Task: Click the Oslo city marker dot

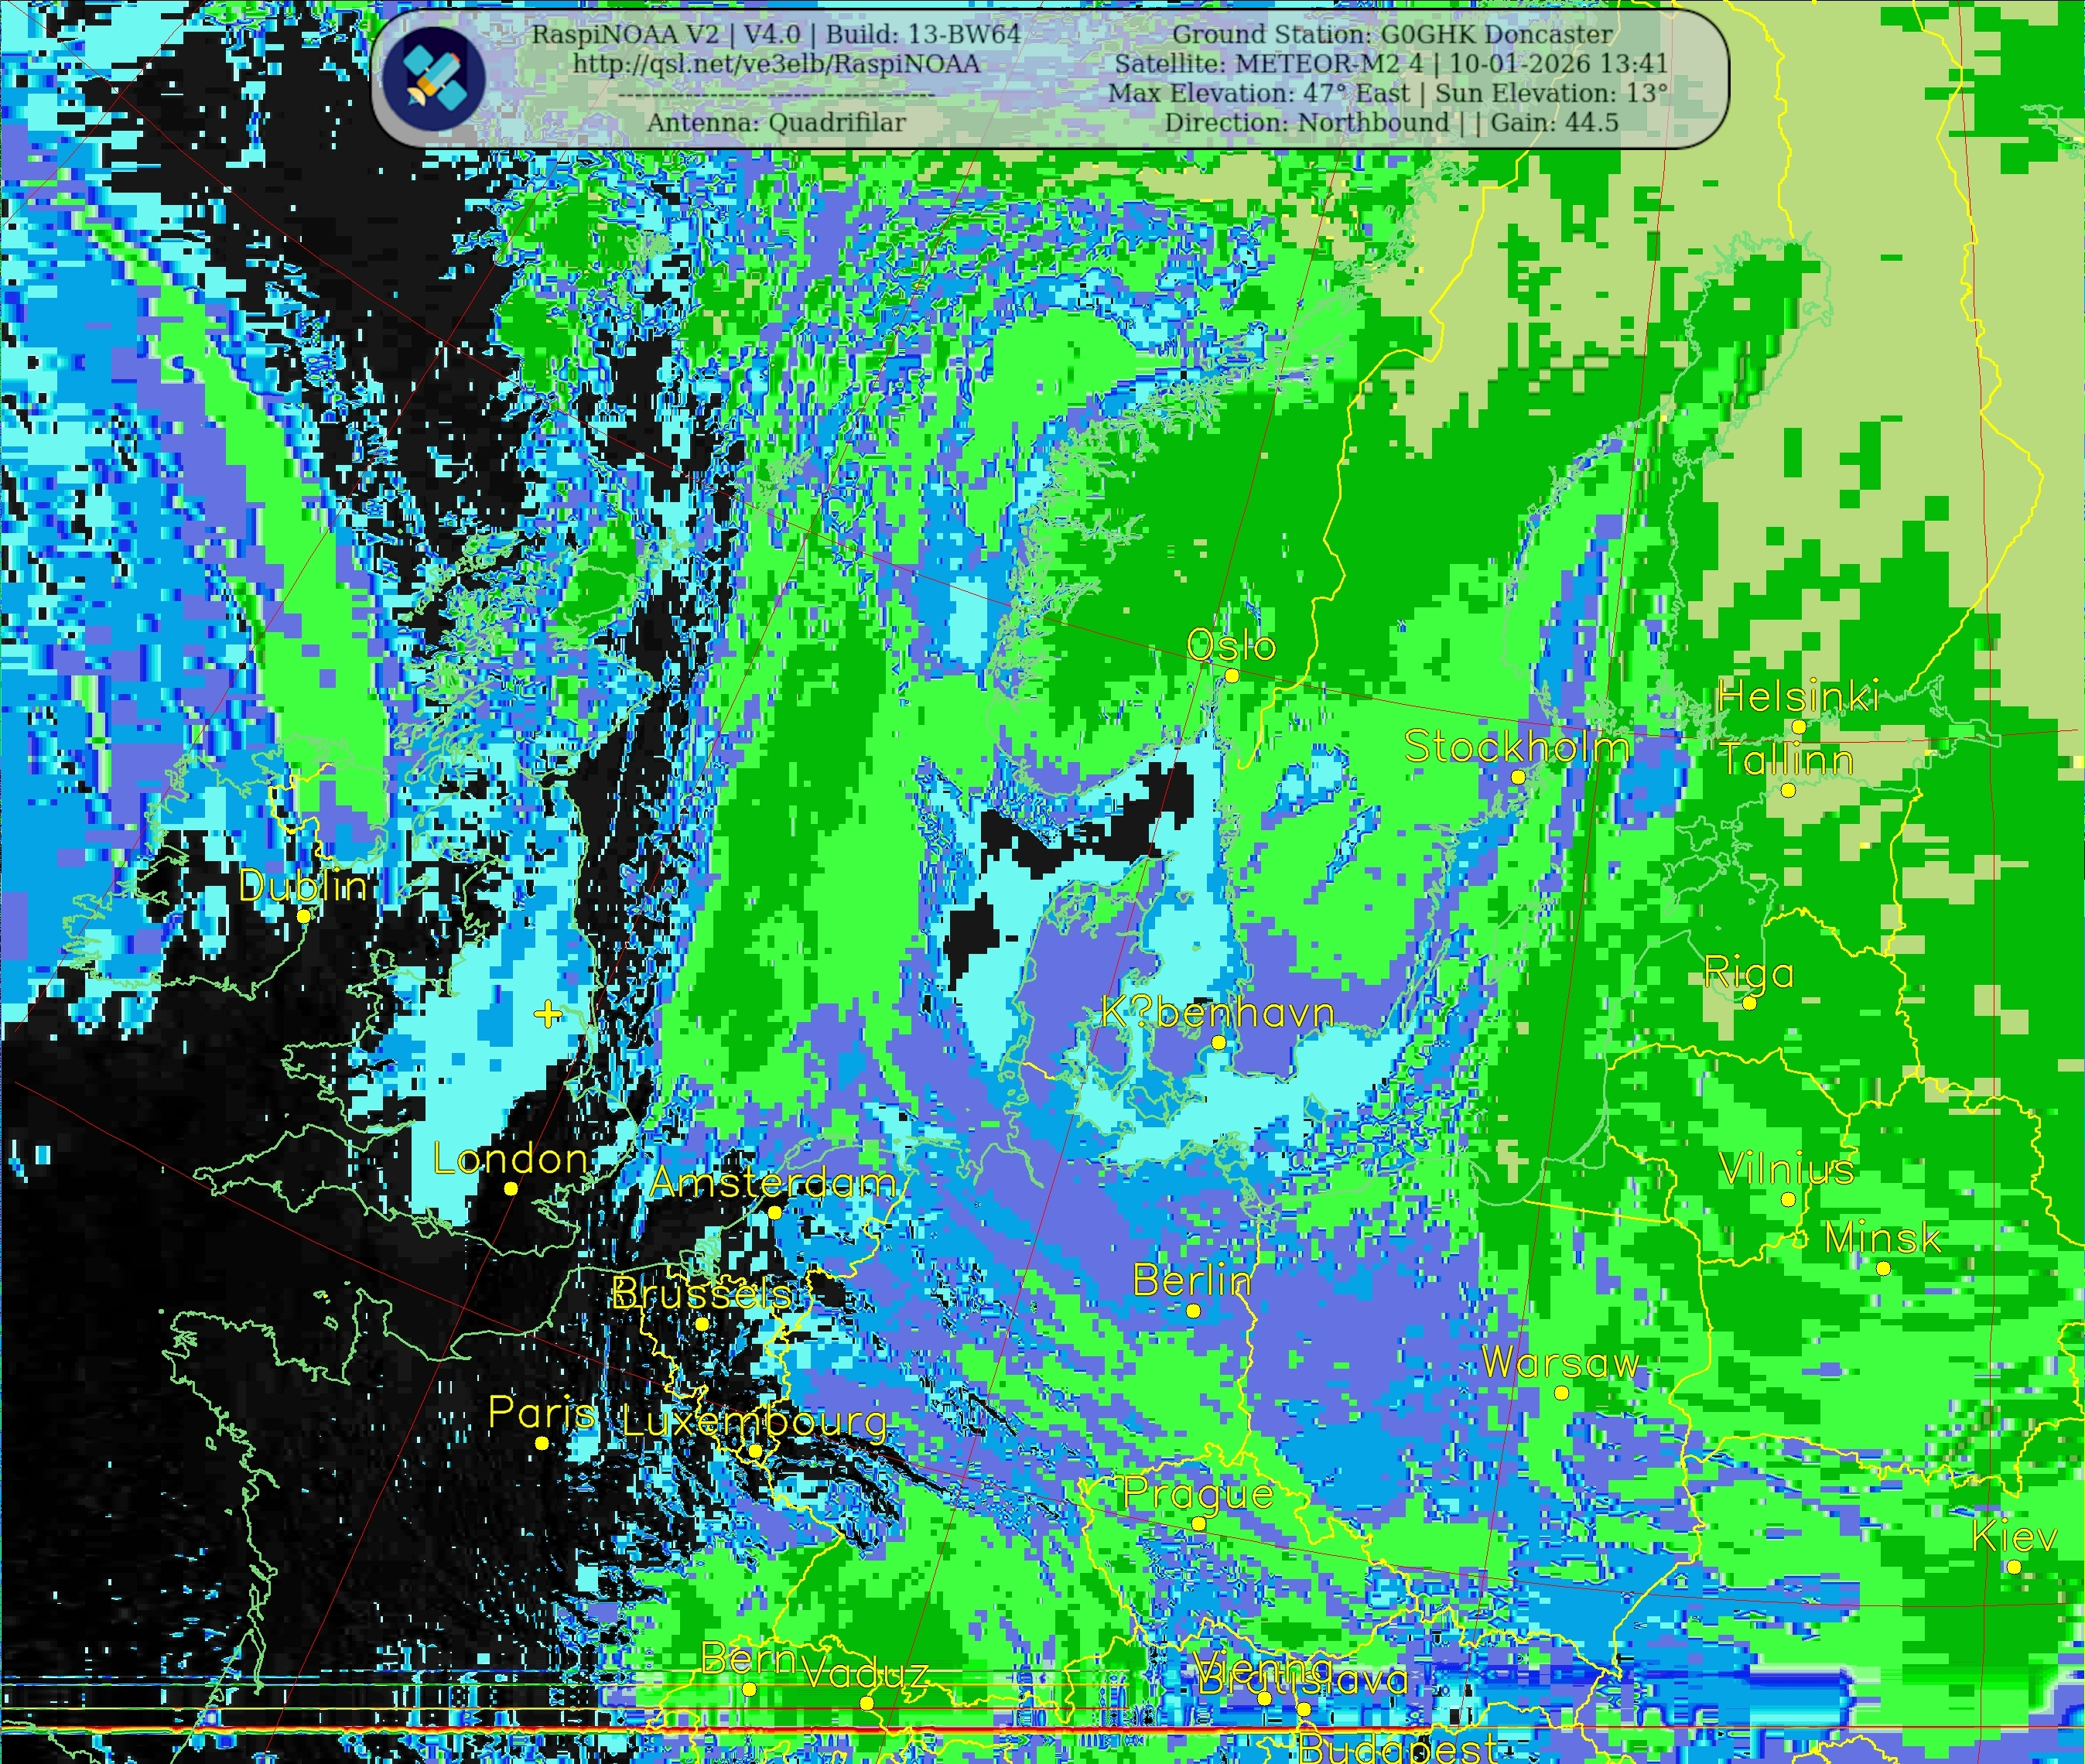Action: (1232, 676)
